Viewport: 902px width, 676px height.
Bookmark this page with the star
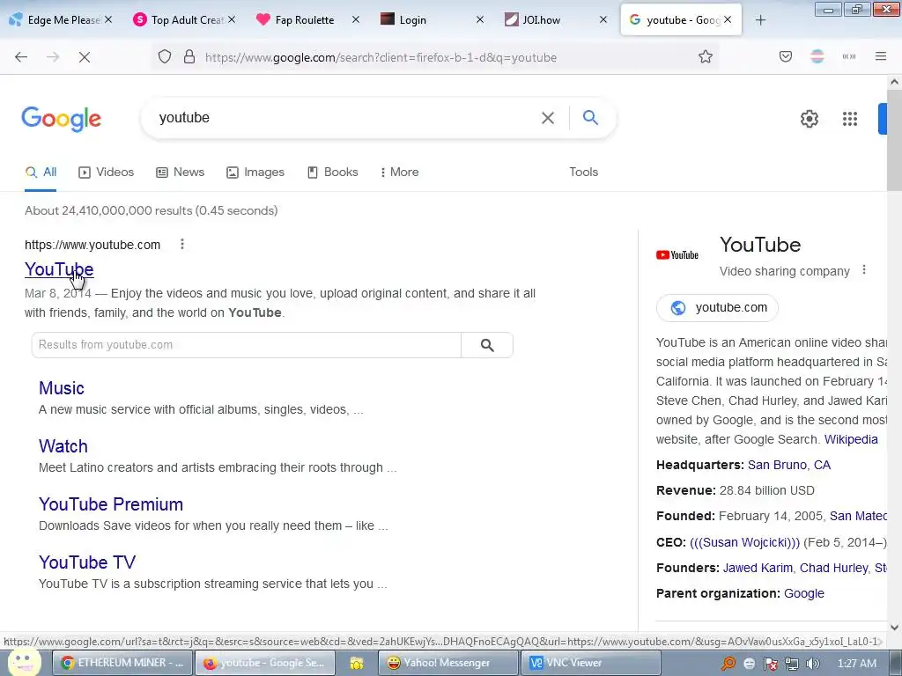pos(706,57)
